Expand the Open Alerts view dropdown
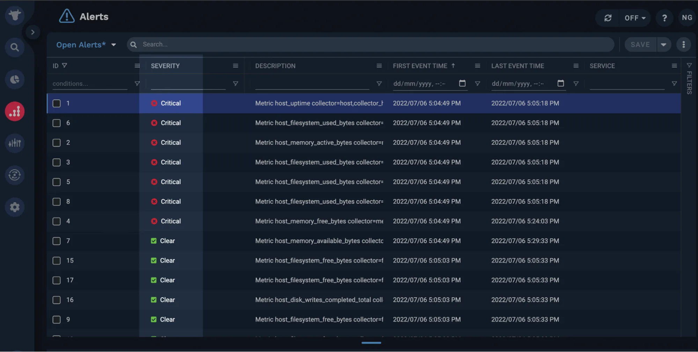 click(x=86, y=45)
